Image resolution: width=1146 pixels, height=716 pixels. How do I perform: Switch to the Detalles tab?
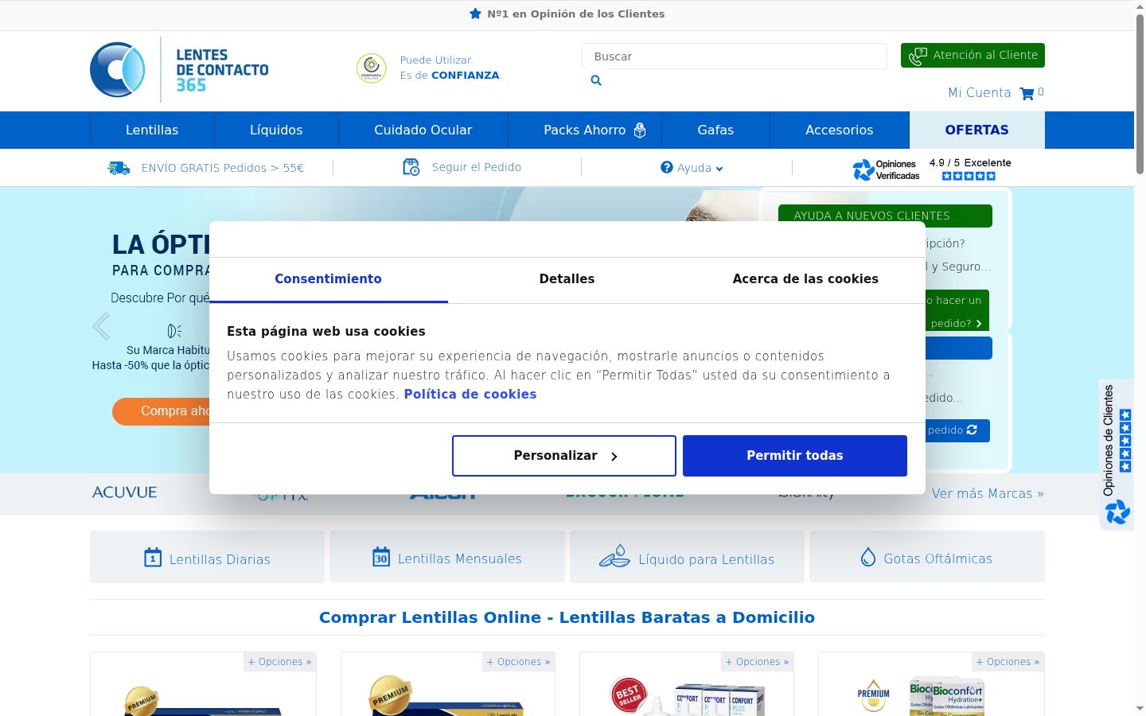click(x=567, y=279)
